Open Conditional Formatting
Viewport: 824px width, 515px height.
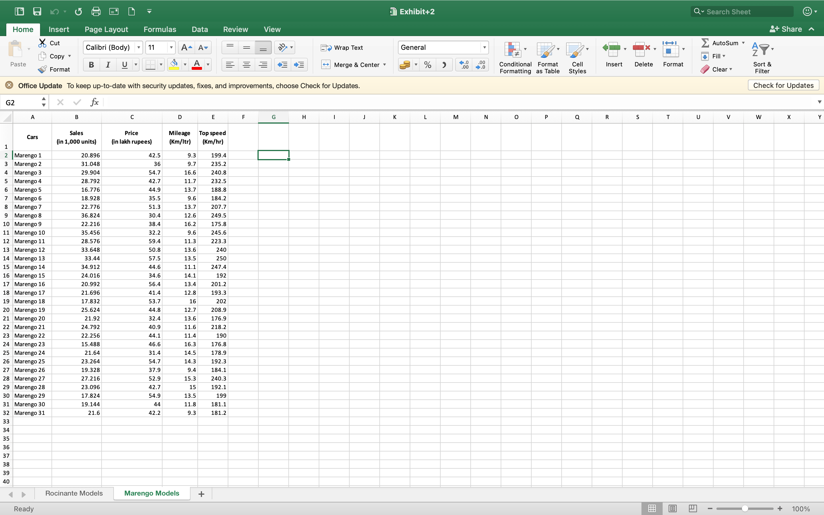515,57
